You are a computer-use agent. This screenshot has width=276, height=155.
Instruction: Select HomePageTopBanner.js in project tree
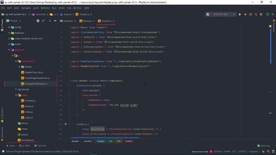click(x=37, y=78)
